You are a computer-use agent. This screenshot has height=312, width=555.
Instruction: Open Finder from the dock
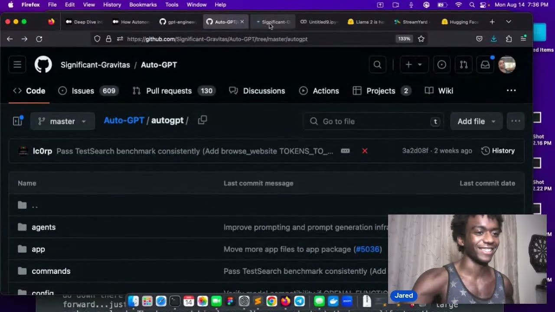point(133,301)
